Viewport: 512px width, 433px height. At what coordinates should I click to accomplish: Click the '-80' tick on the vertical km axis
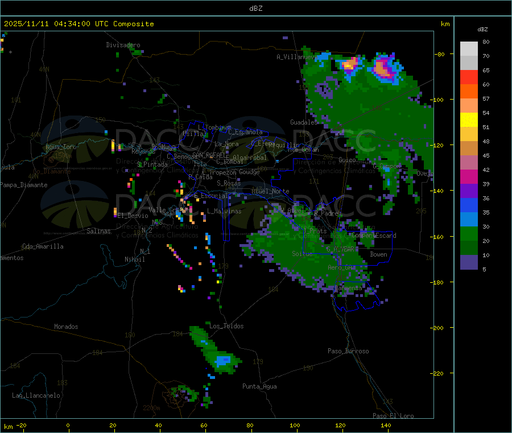439,54
